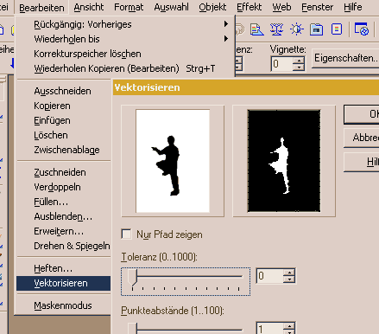Screen dimensions: 379x334
Task: Click the blue folder toolbar icon
Action: [x=316, y=29]
